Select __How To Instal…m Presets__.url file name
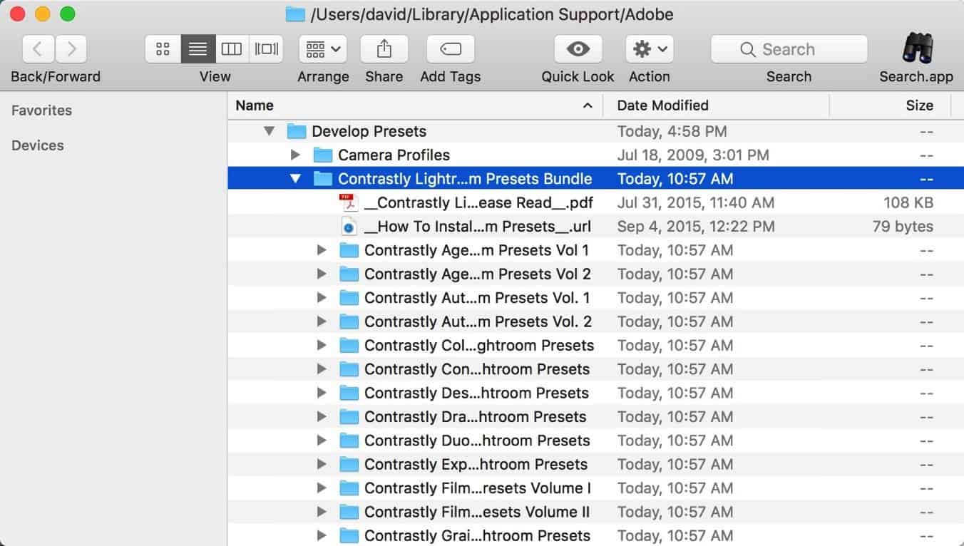 (478, 227)
